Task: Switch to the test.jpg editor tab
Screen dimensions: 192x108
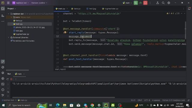Action: (91, 9)
